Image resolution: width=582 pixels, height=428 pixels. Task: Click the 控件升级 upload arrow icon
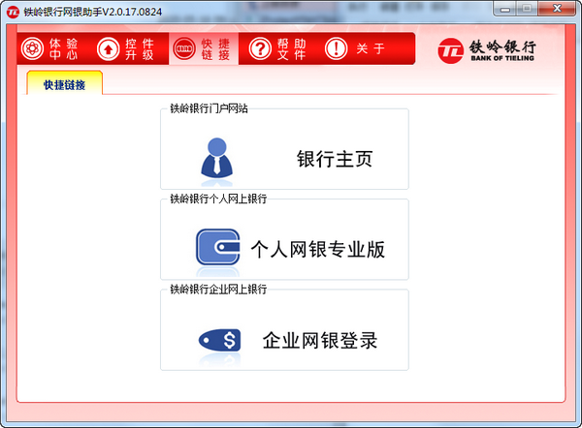108,48
